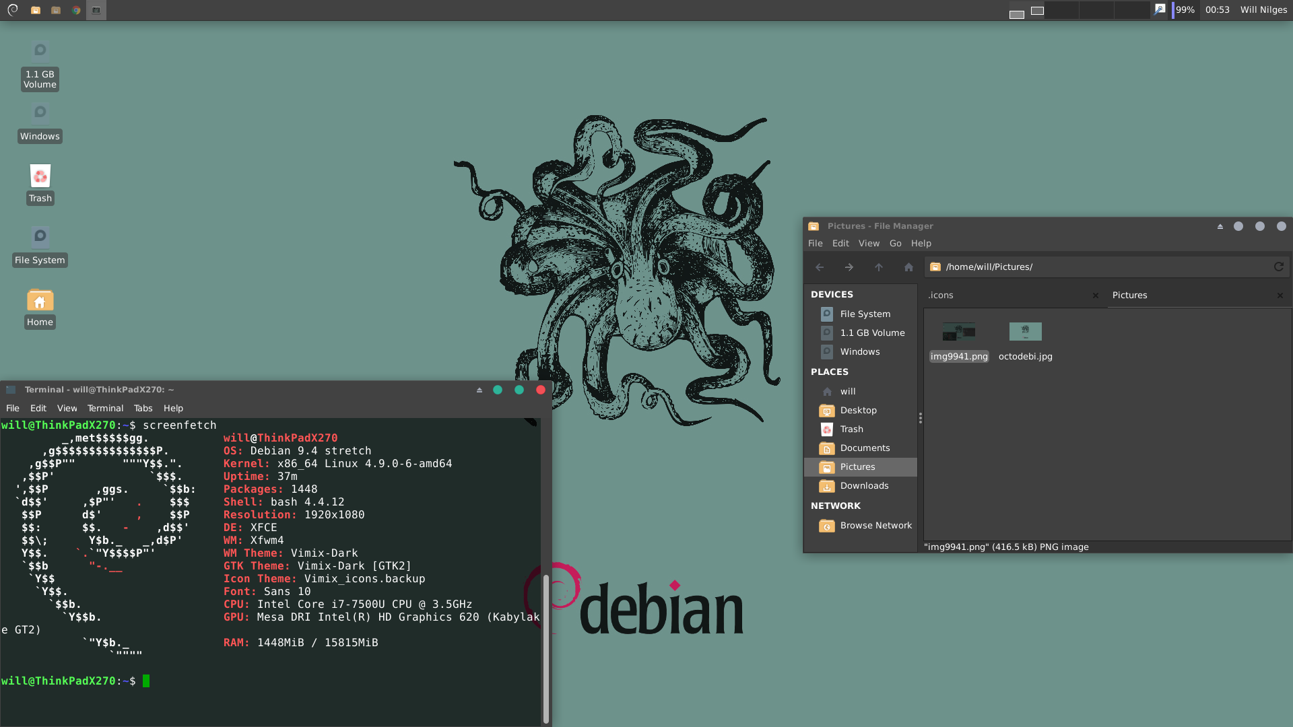Go up to the parent folder
This screenshot has width=1293, height=727.
[879, 267]
